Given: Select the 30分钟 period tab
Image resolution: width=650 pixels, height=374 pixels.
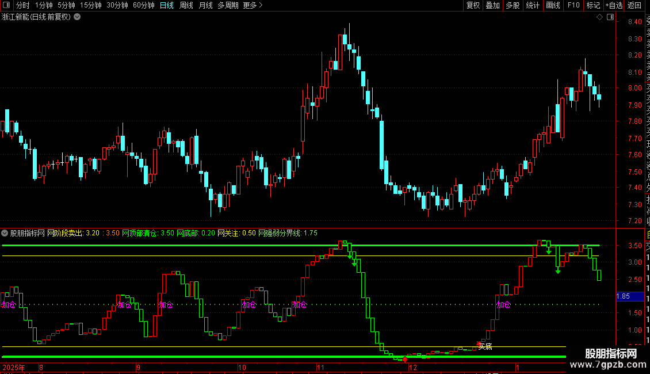Looking at the screenshot, I should [x=117, y=5].
